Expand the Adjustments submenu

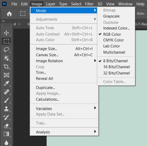[64, 19]
